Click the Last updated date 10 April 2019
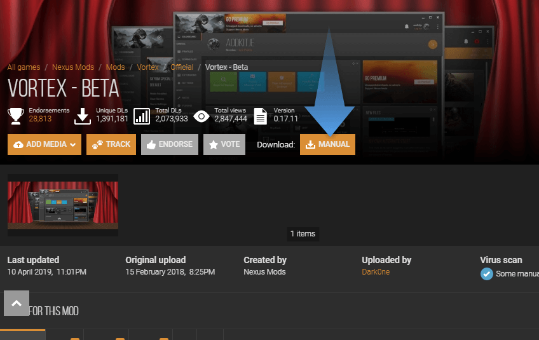 tap(47, 272)
